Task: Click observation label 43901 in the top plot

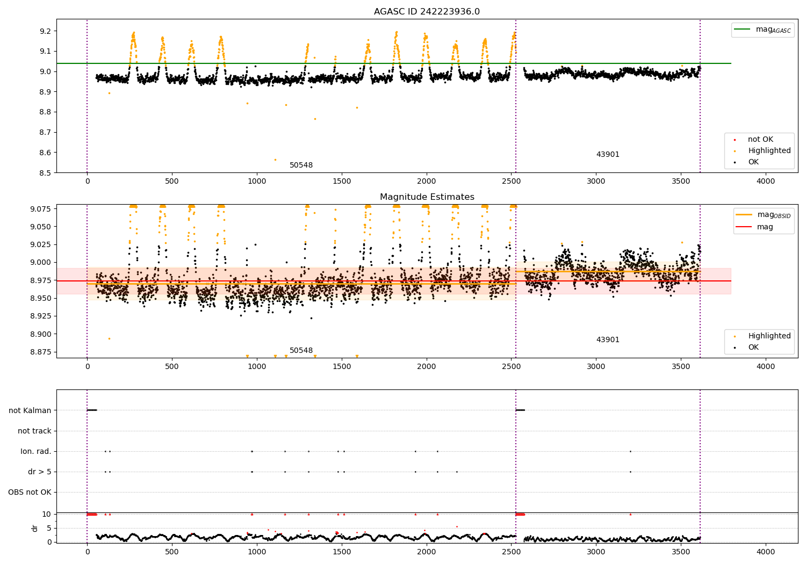Action: tap(608, 155)
